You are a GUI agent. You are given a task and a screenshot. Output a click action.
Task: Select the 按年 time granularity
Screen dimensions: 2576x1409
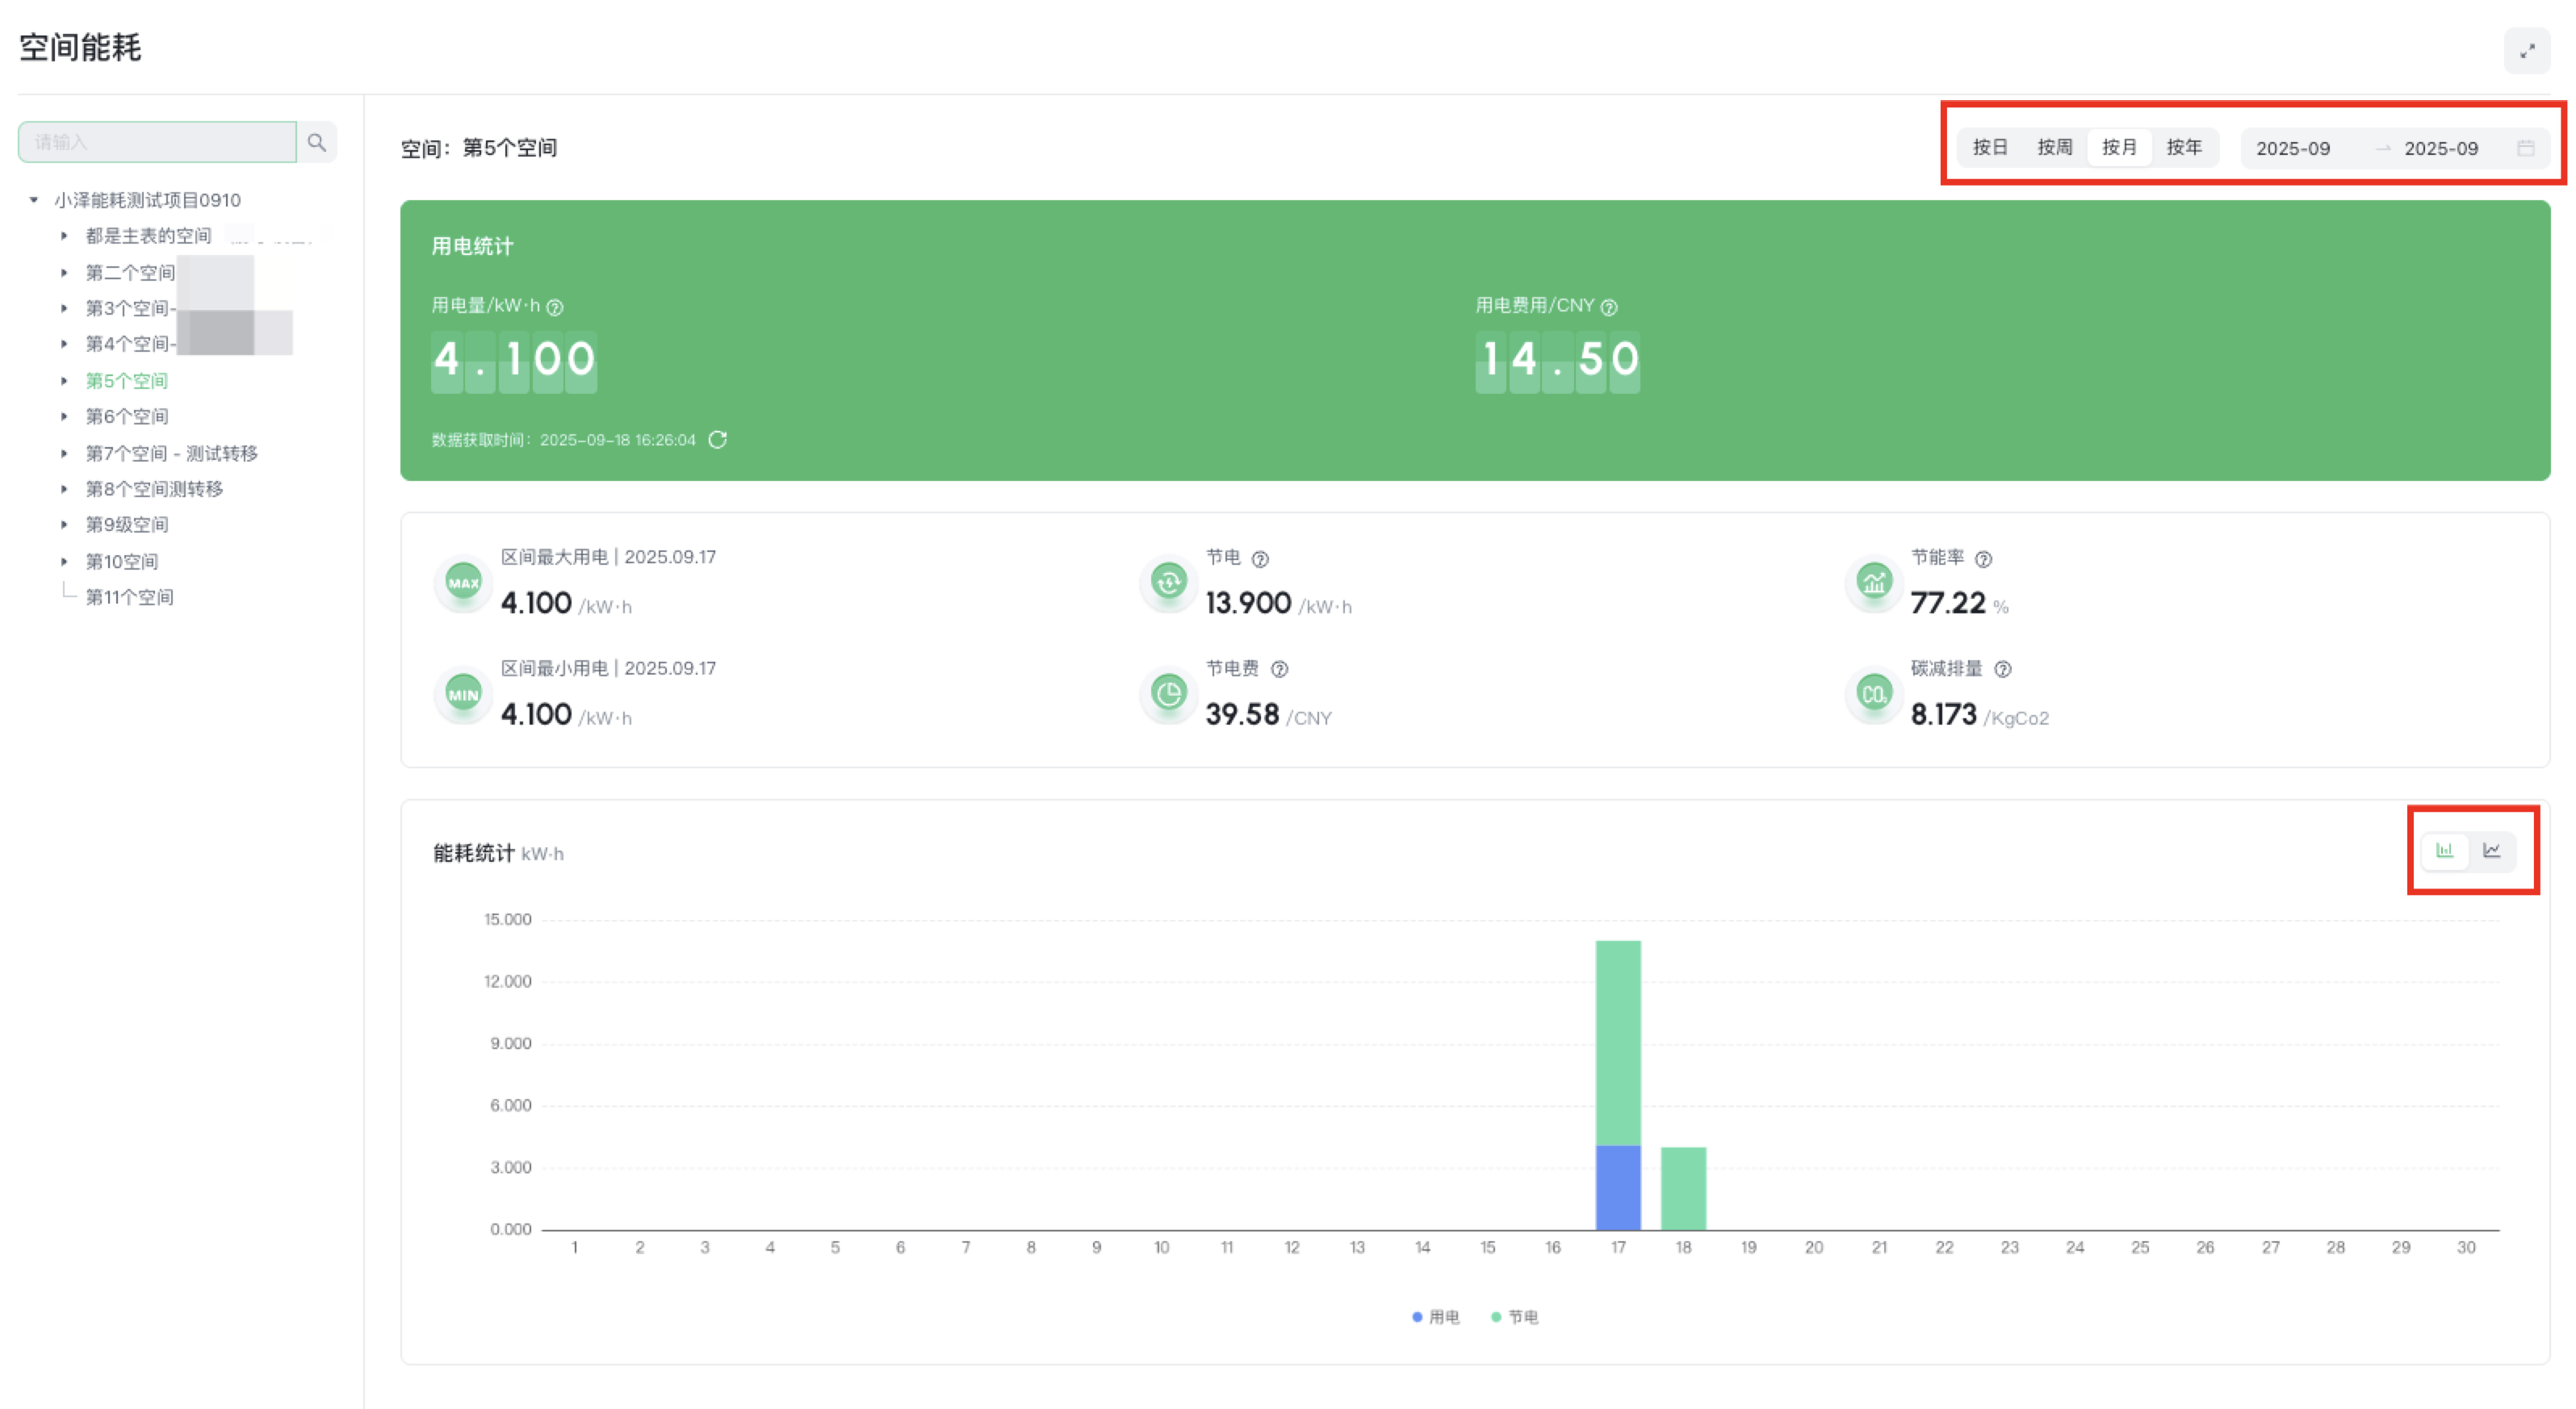click(x=2183, y=148)
